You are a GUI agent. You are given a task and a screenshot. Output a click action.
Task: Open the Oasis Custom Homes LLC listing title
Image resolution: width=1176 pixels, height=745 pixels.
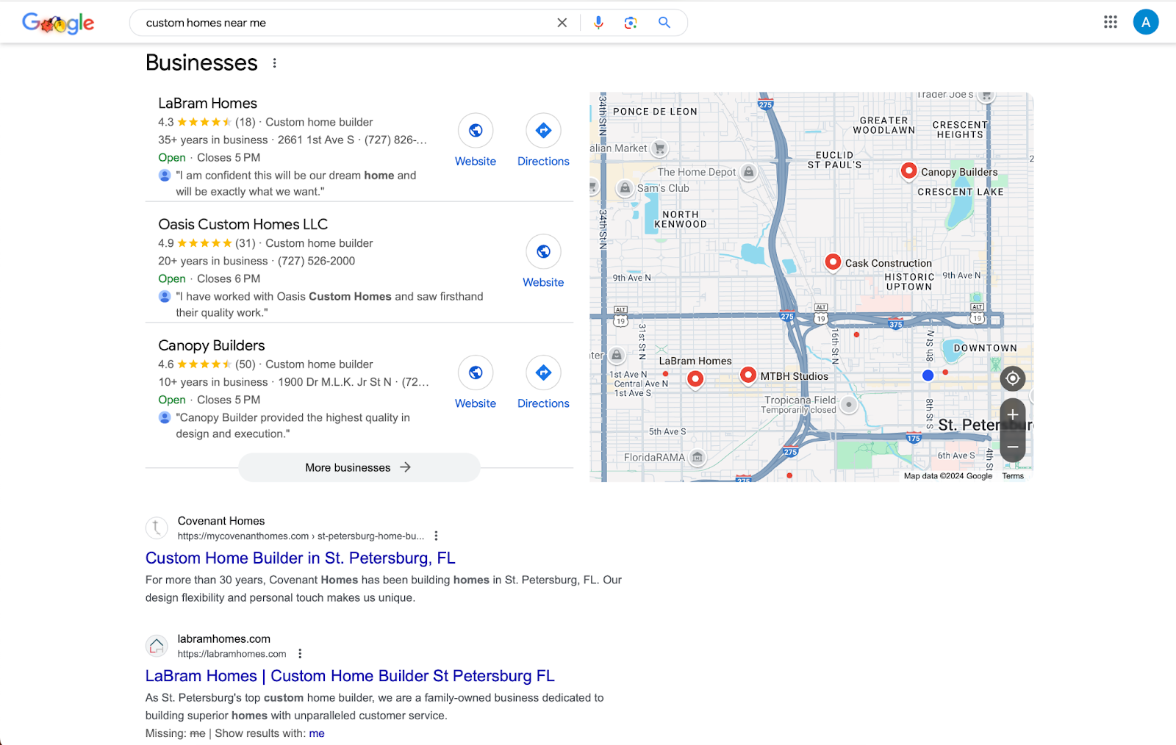(x=243, y=225)
